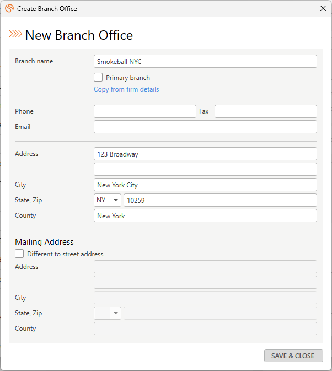The image size is (332, 371).
Task: Edit the County field with New York
Action: click(205, 216)
